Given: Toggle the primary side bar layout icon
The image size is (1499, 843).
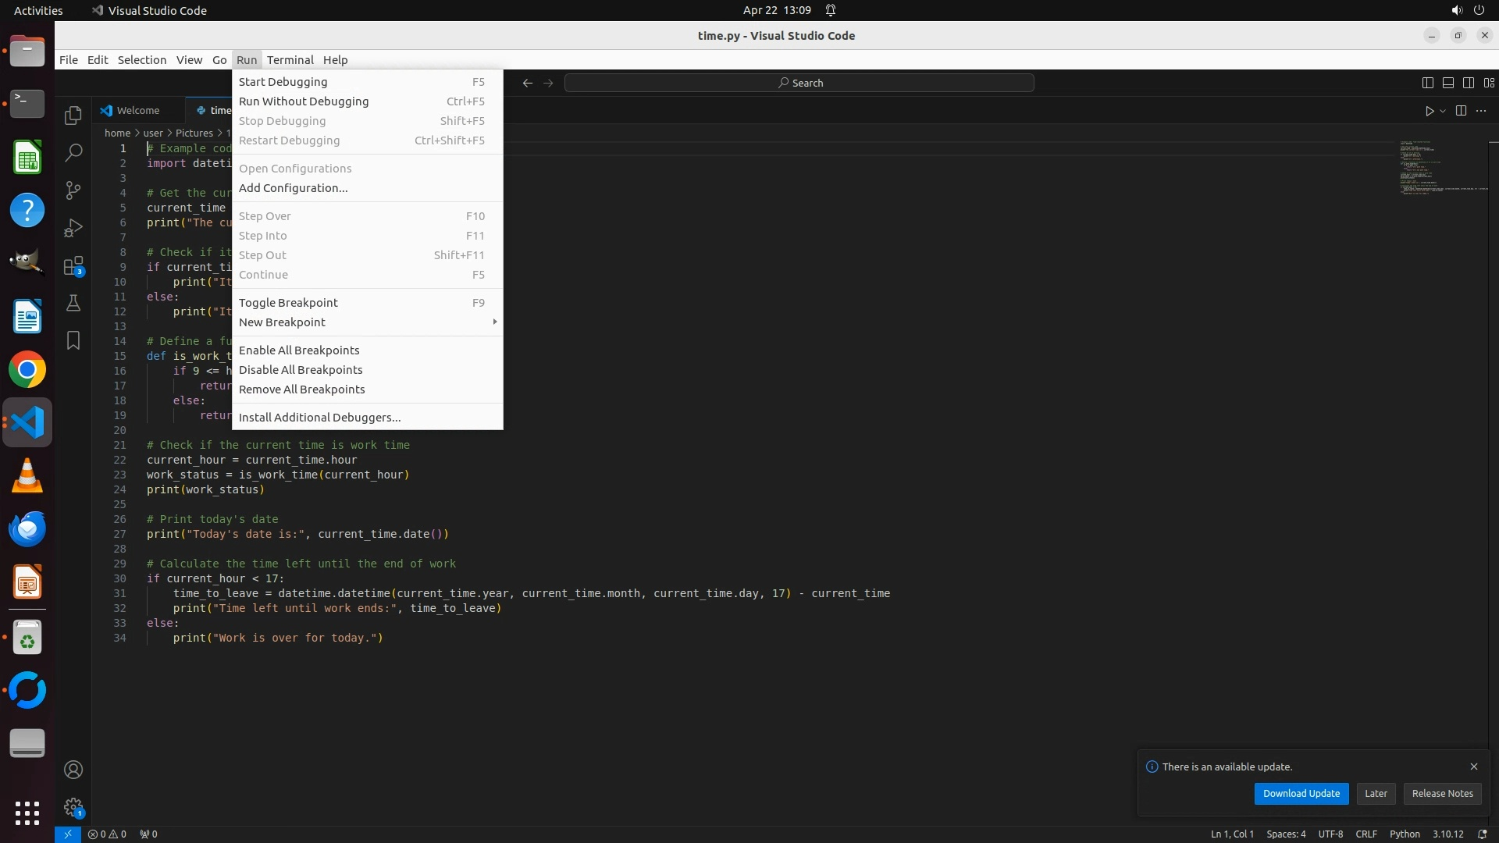Looking at the screenshot, I should click(1428, 83).
